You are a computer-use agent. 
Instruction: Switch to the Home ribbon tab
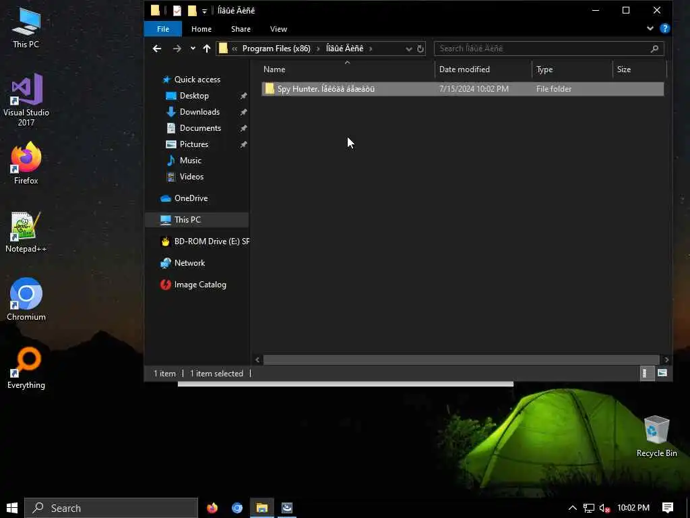tap(201, 29)
